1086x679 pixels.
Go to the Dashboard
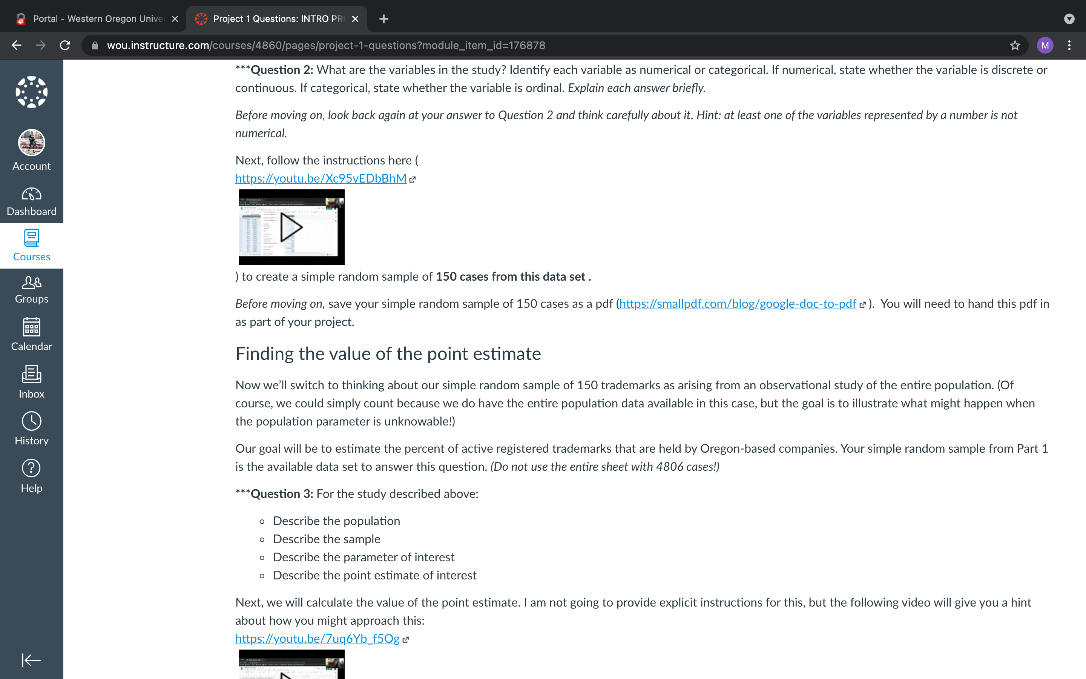[31, 202]
